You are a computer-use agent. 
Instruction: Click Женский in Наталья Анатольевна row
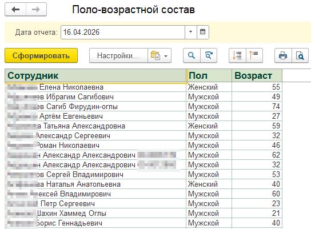click(203, 184)
